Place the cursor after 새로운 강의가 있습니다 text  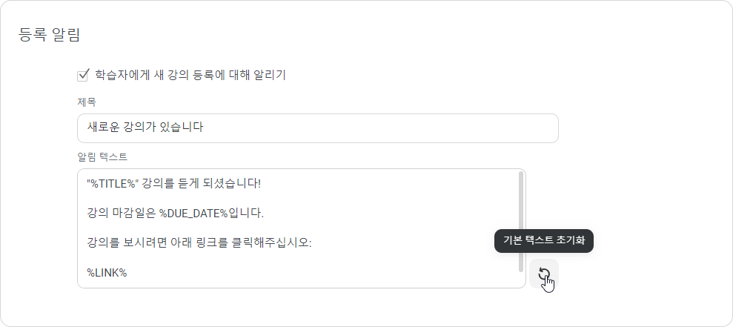[x=204, y=127]
